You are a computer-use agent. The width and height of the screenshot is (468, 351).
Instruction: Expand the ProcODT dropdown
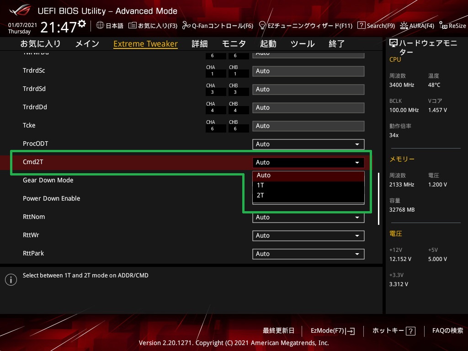pyautogui.click(x=308, y=144)
